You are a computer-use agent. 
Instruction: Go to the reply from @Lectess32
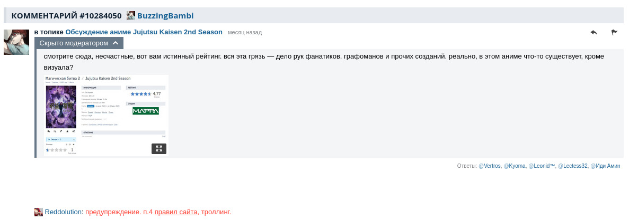click(573, 166)
